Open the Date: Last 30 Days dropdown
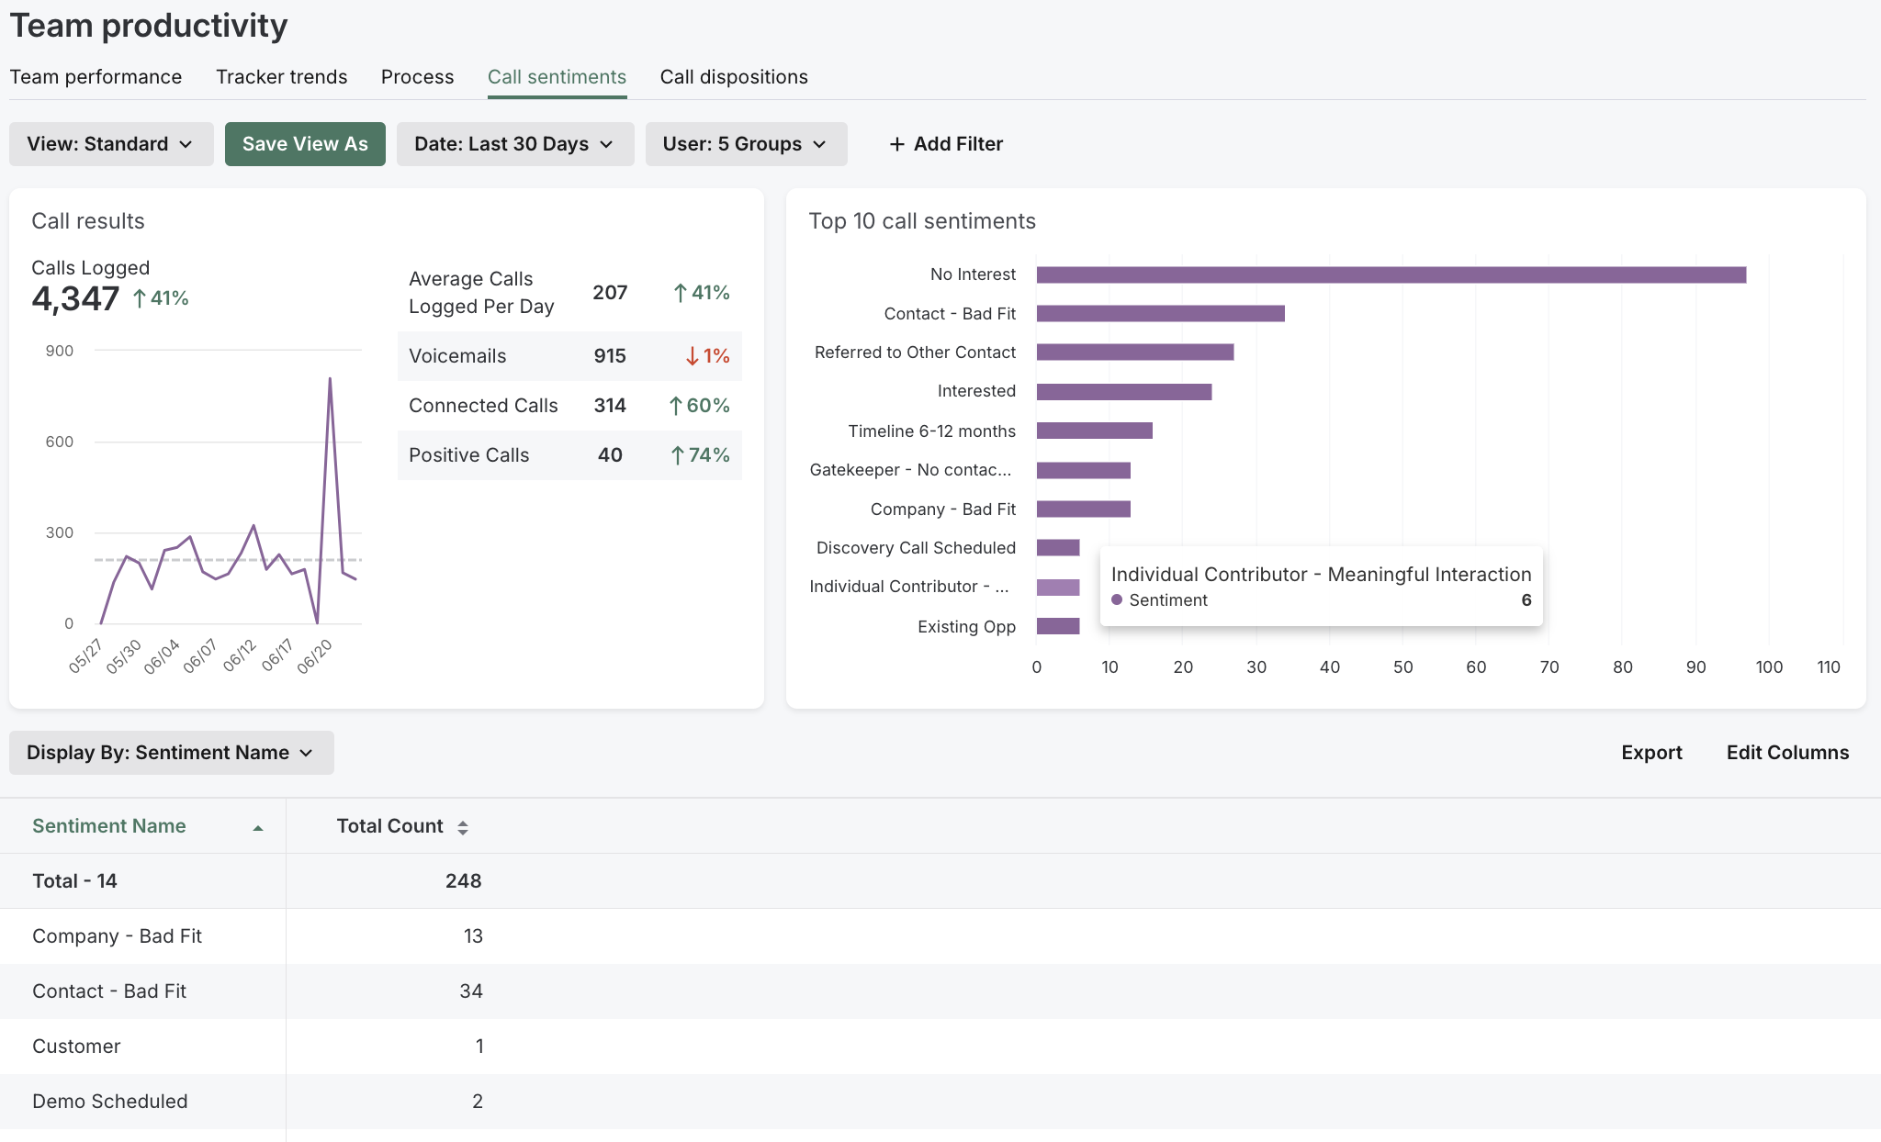Image resolution: width=1881 pixels, height=1142 pixels. pos(514,144)
